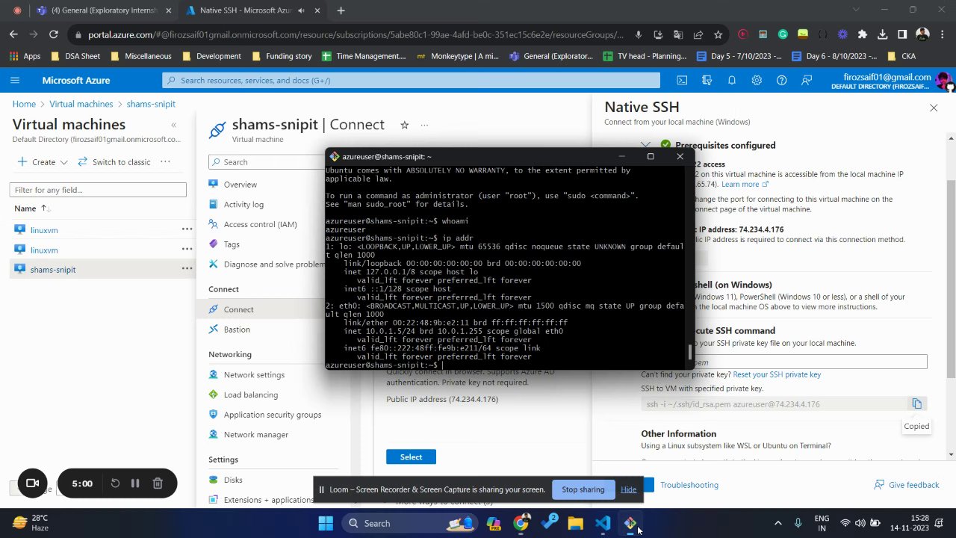Open Azure help question mark icon
Screen dimensions: 956x538
(781, 80)
